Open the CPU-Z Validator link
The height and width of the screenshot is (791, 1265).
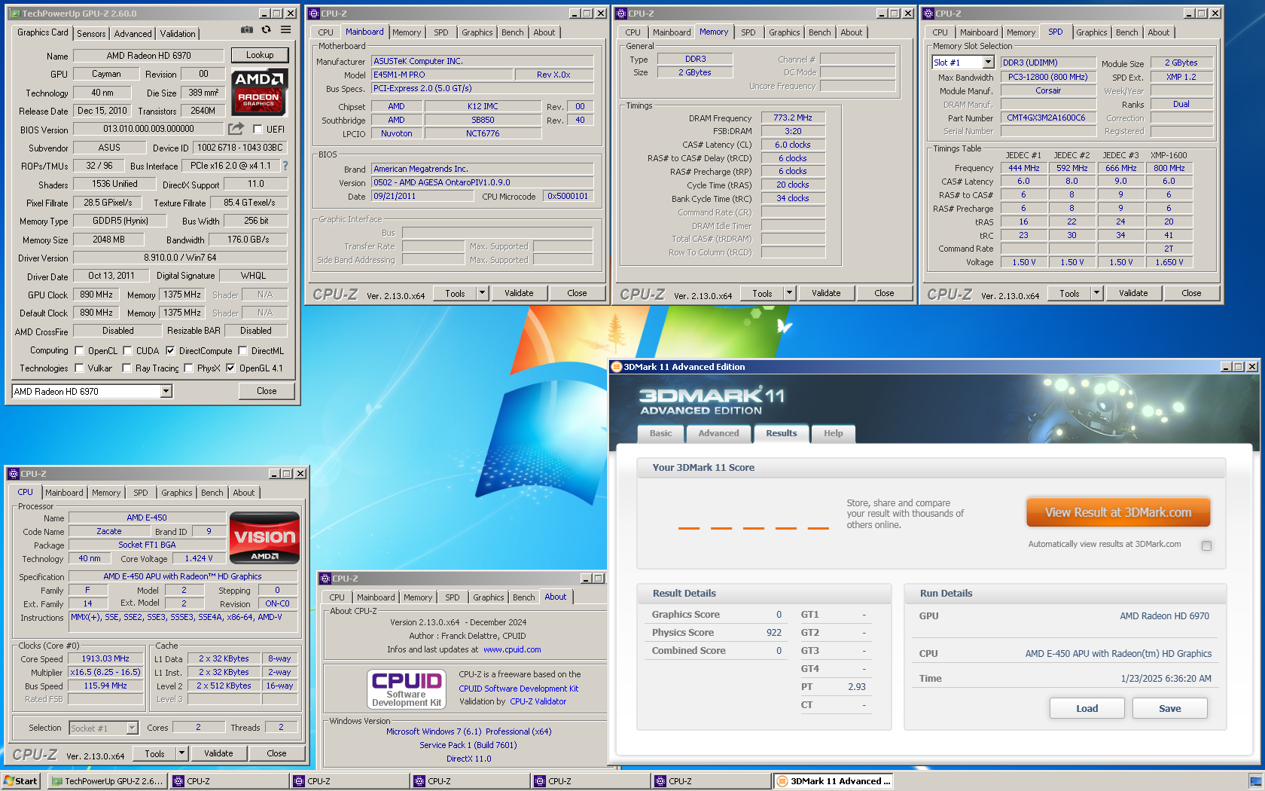tap(538, 701)
